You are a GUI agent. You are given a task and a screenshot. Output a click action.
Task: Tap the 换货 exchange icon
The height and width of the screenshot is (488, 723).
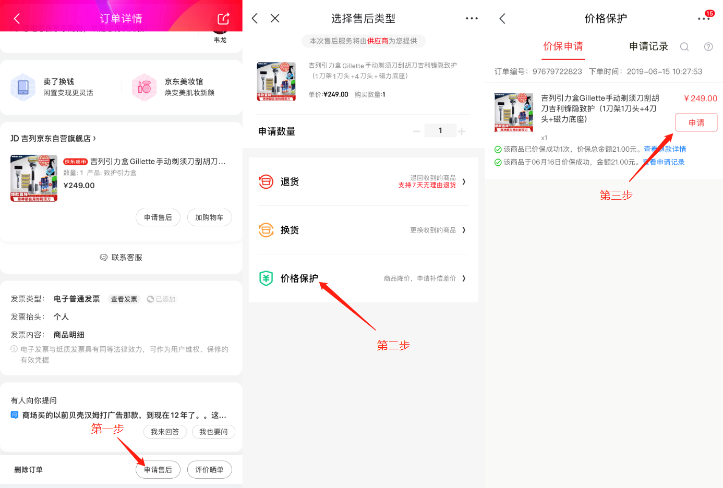coord(266,230)
